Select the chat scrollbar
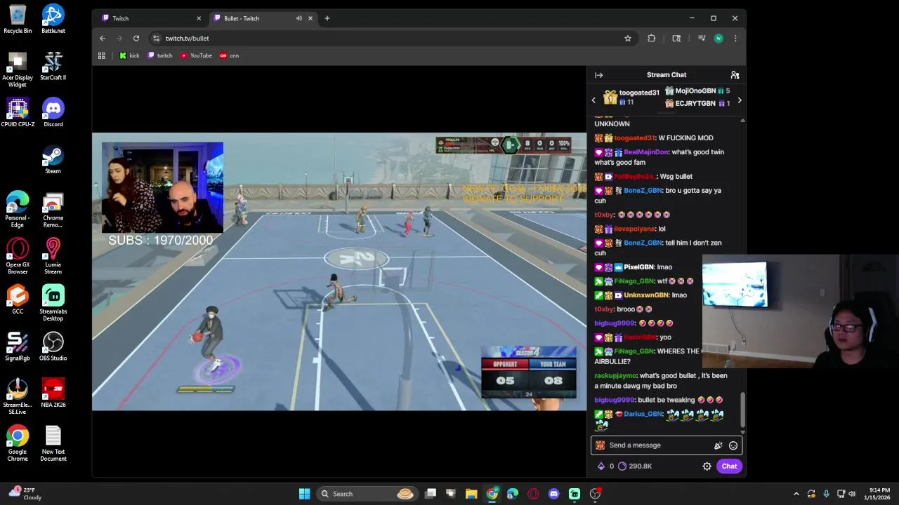The width and height of the screenshot is (899, 505). 742,409
